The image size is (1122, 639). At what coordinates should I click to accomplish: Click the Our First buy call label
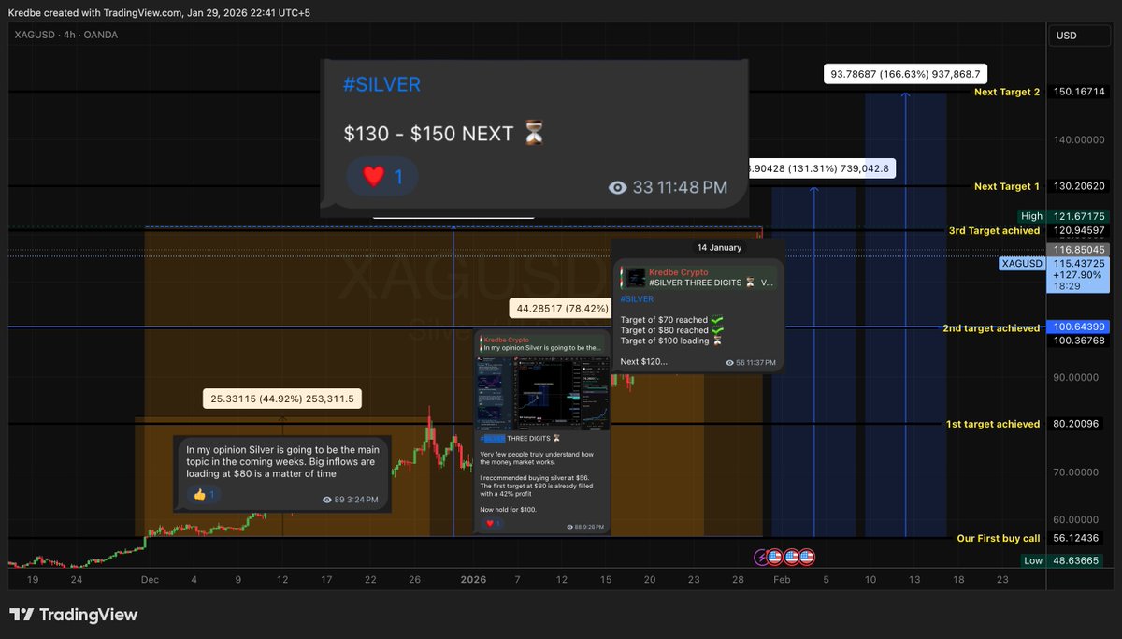[x=998, y=538]
